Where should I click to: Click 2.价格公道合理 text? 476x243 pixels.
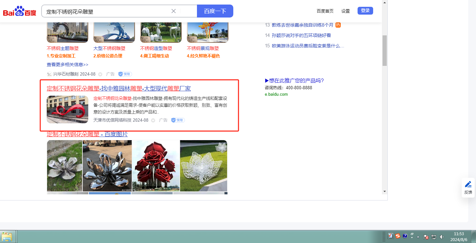pyautogui.click(x=108, y=56)
